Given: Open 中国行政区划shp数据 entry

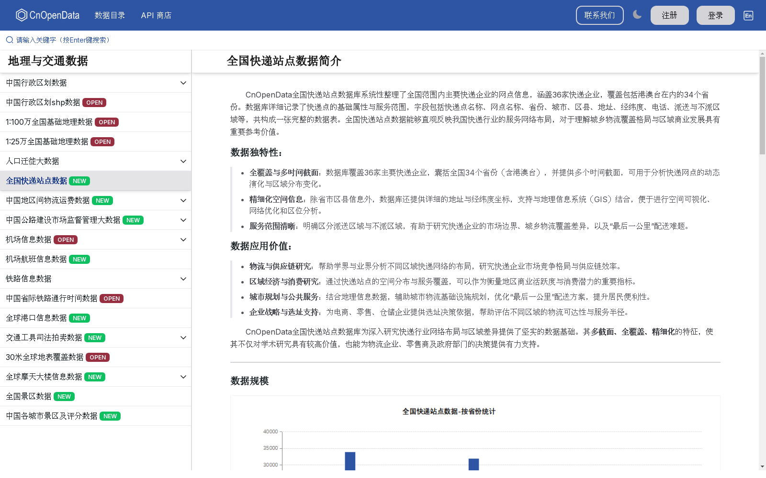Looking at the screenshot, I should click(96, 102).
